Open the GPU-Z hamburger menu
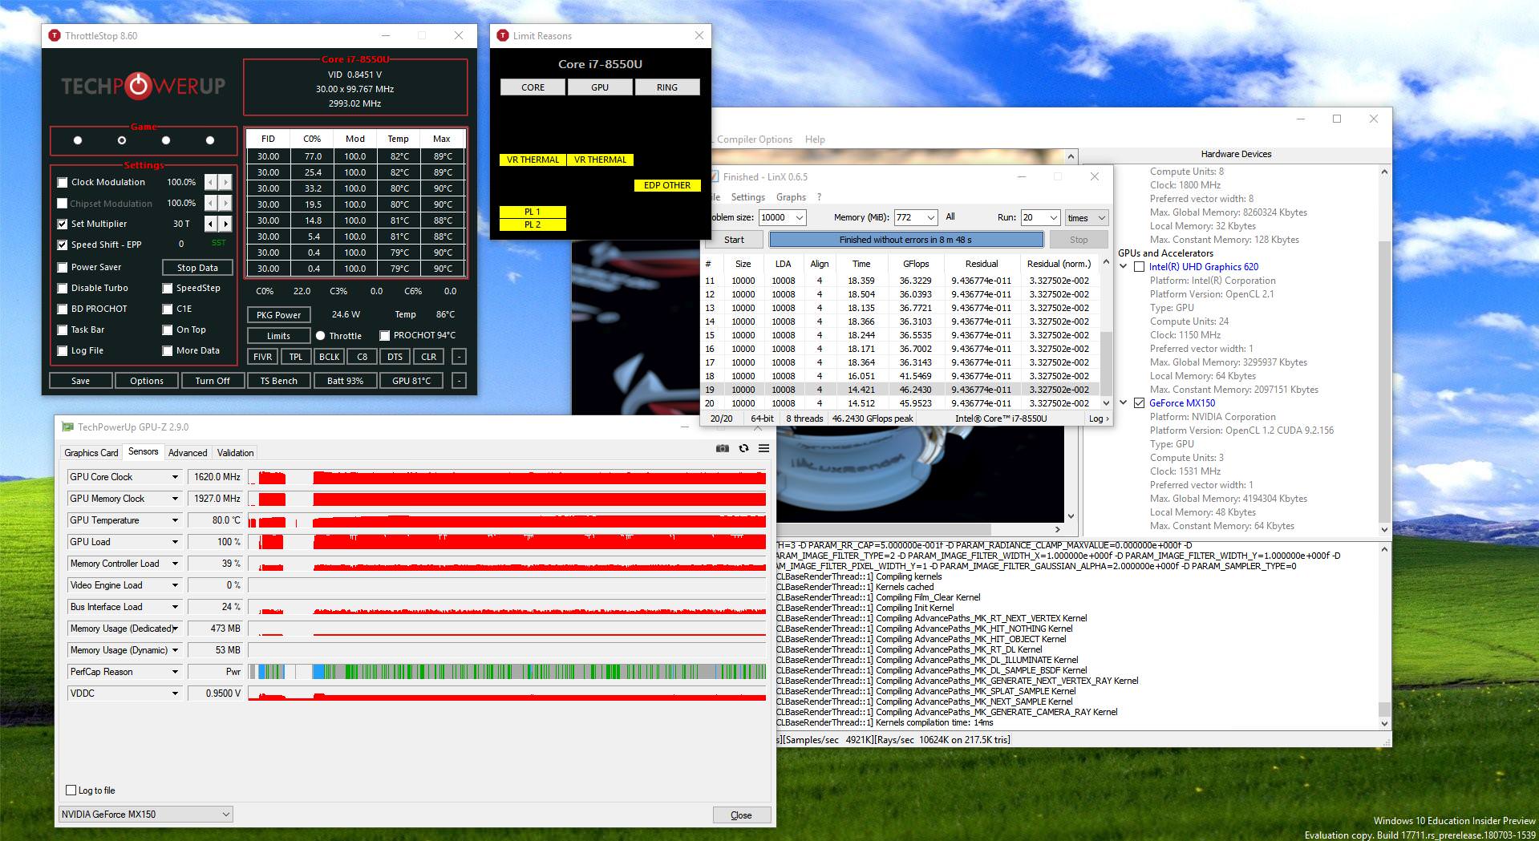 point(763,448)
